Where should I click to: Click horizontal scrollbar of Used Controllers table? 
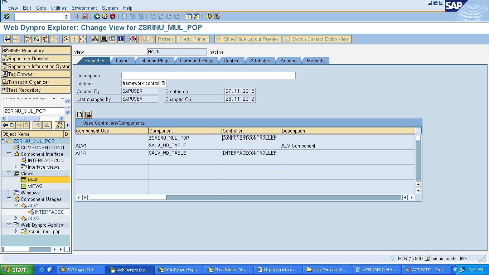coord(245,197)
